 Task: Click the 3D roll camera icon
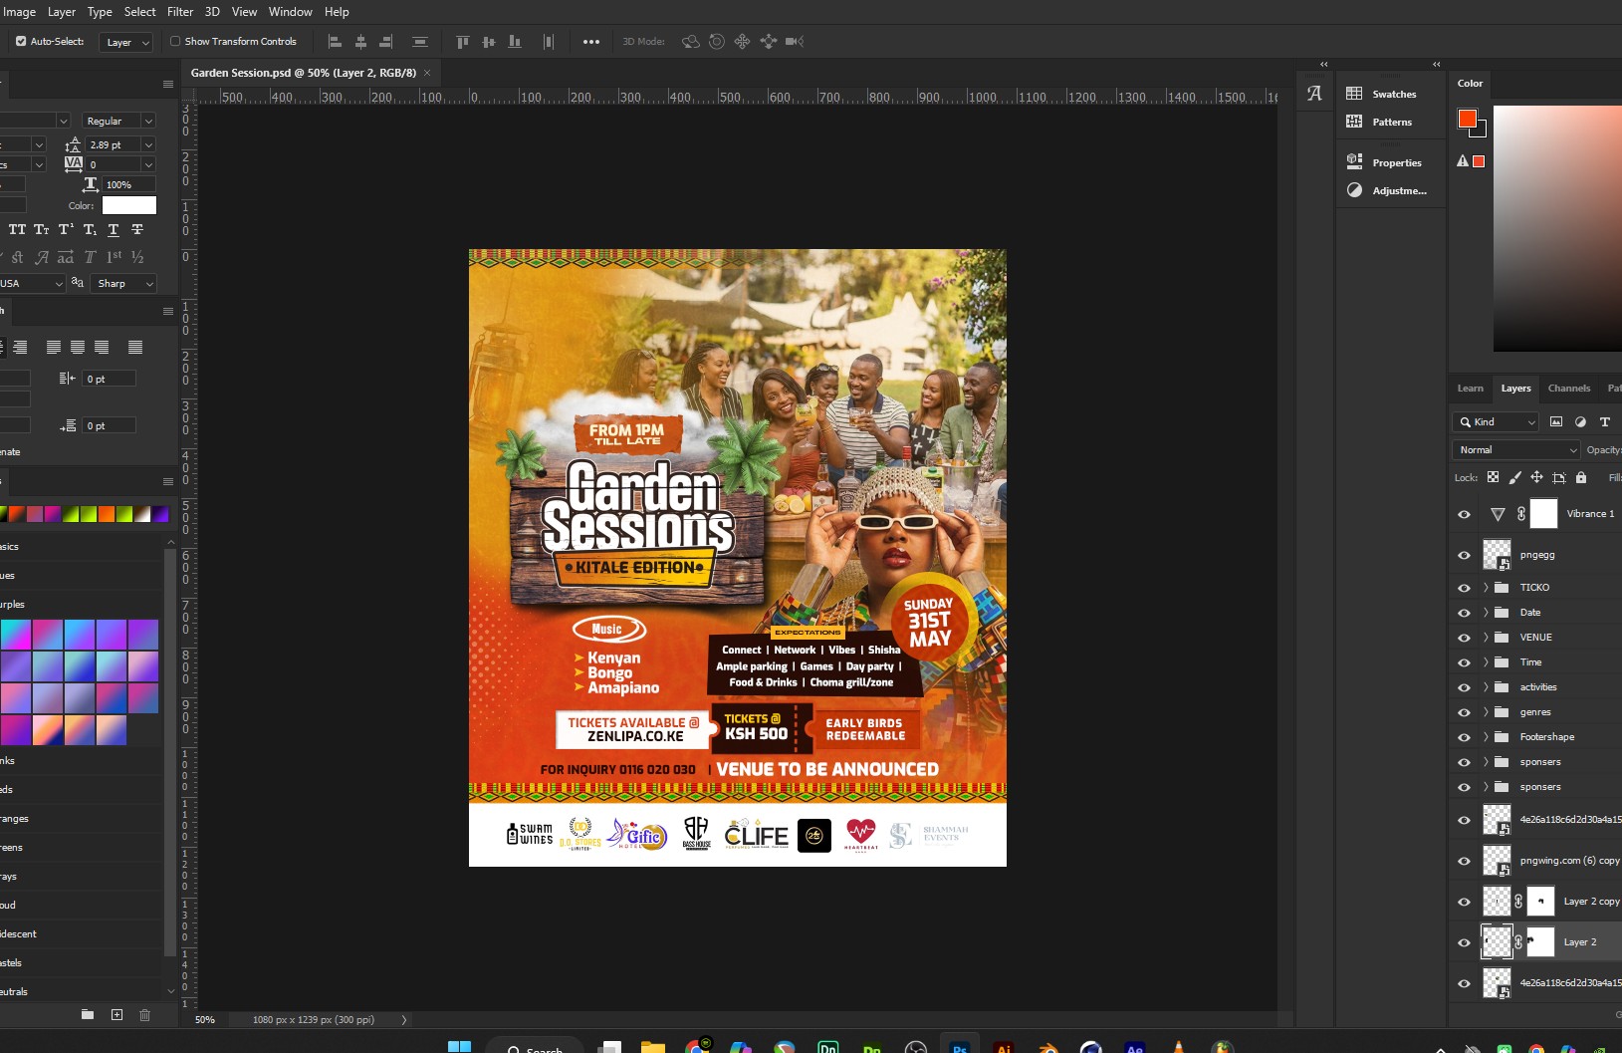click(716, 42)
